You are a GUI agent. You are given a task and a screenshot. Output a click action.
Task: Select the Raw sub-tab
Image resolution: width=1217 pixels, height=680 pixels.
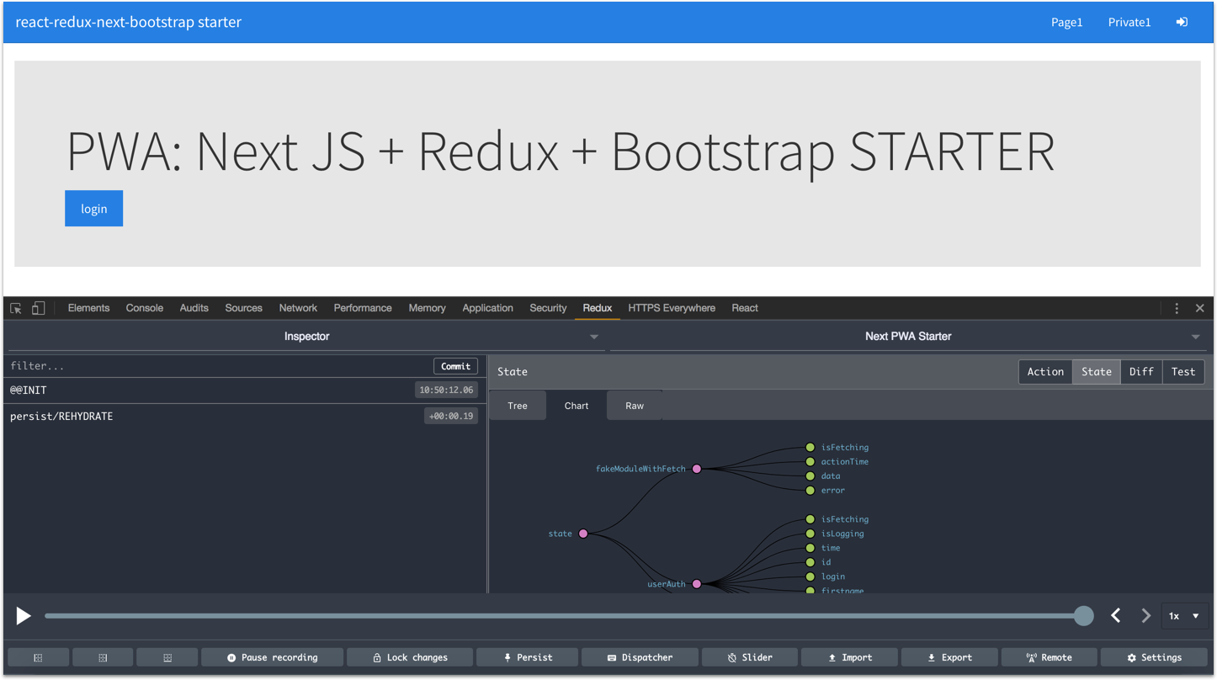click(635, 406)
